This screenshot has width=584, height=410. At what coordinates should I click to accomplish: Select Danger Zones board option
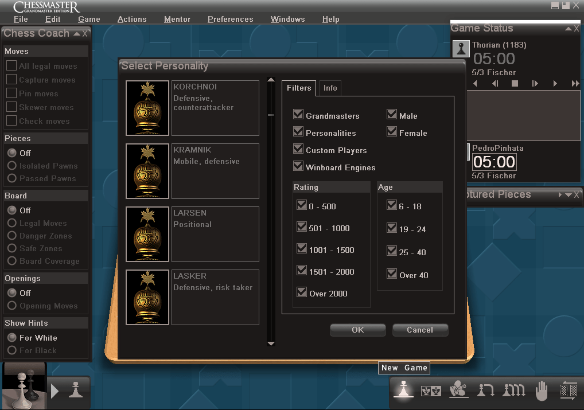[x=12, y=236]
